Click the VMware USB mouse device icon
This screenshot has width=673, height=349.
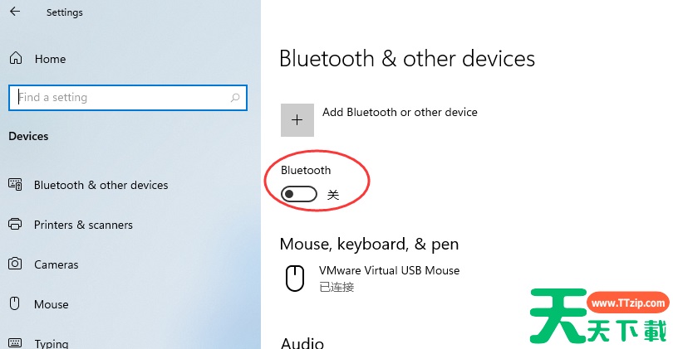[x=295, y=278]
